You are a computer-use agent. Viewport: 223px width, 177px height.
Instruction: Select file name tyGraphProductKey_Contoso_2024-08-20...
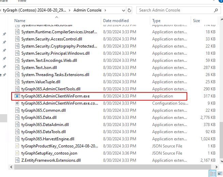point(60,146)
